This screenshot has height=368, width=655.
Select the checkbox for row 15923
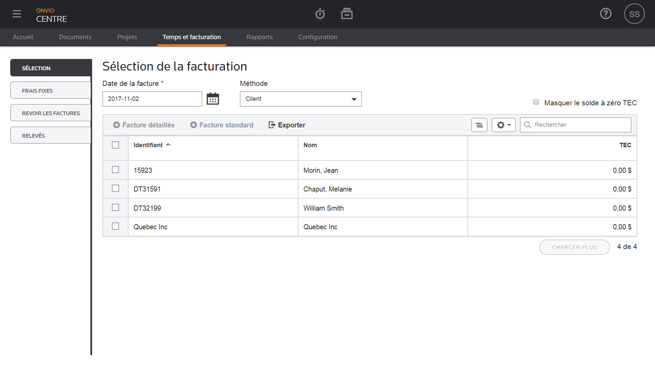click(x=116, y=170)
